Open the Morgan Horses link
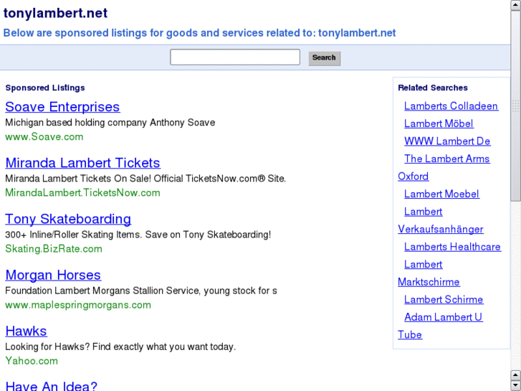The height and width of the screenshot is (391, 521). coord(53,275)
